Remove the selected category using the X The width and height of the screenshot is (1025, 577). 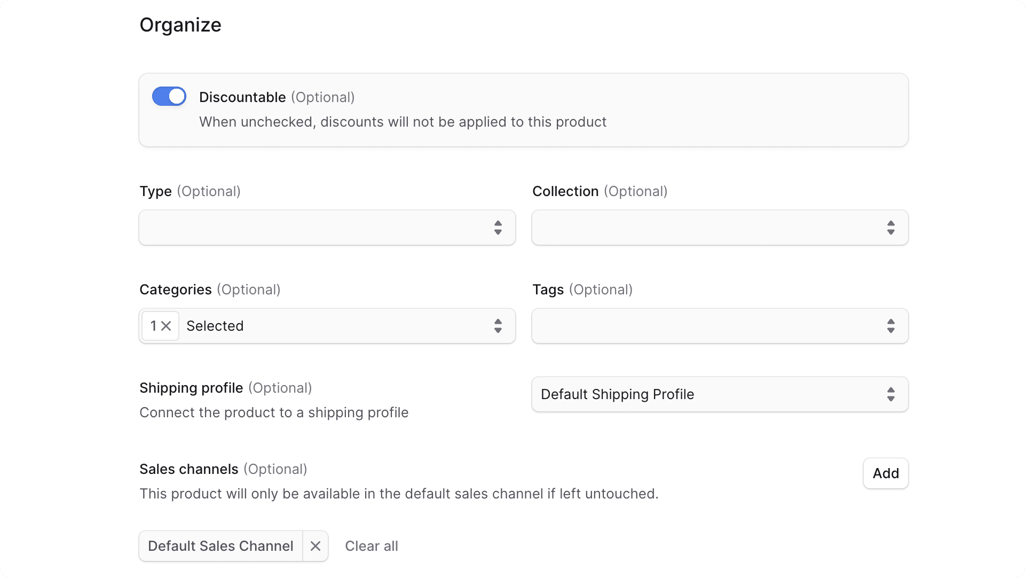pos(166,326)
